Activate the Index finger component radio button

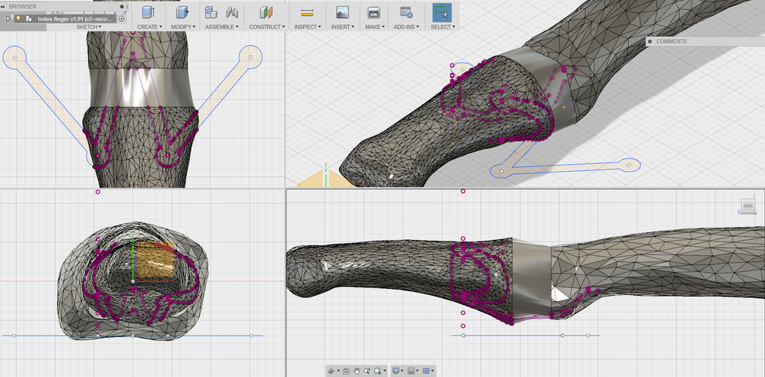(122, 18)
